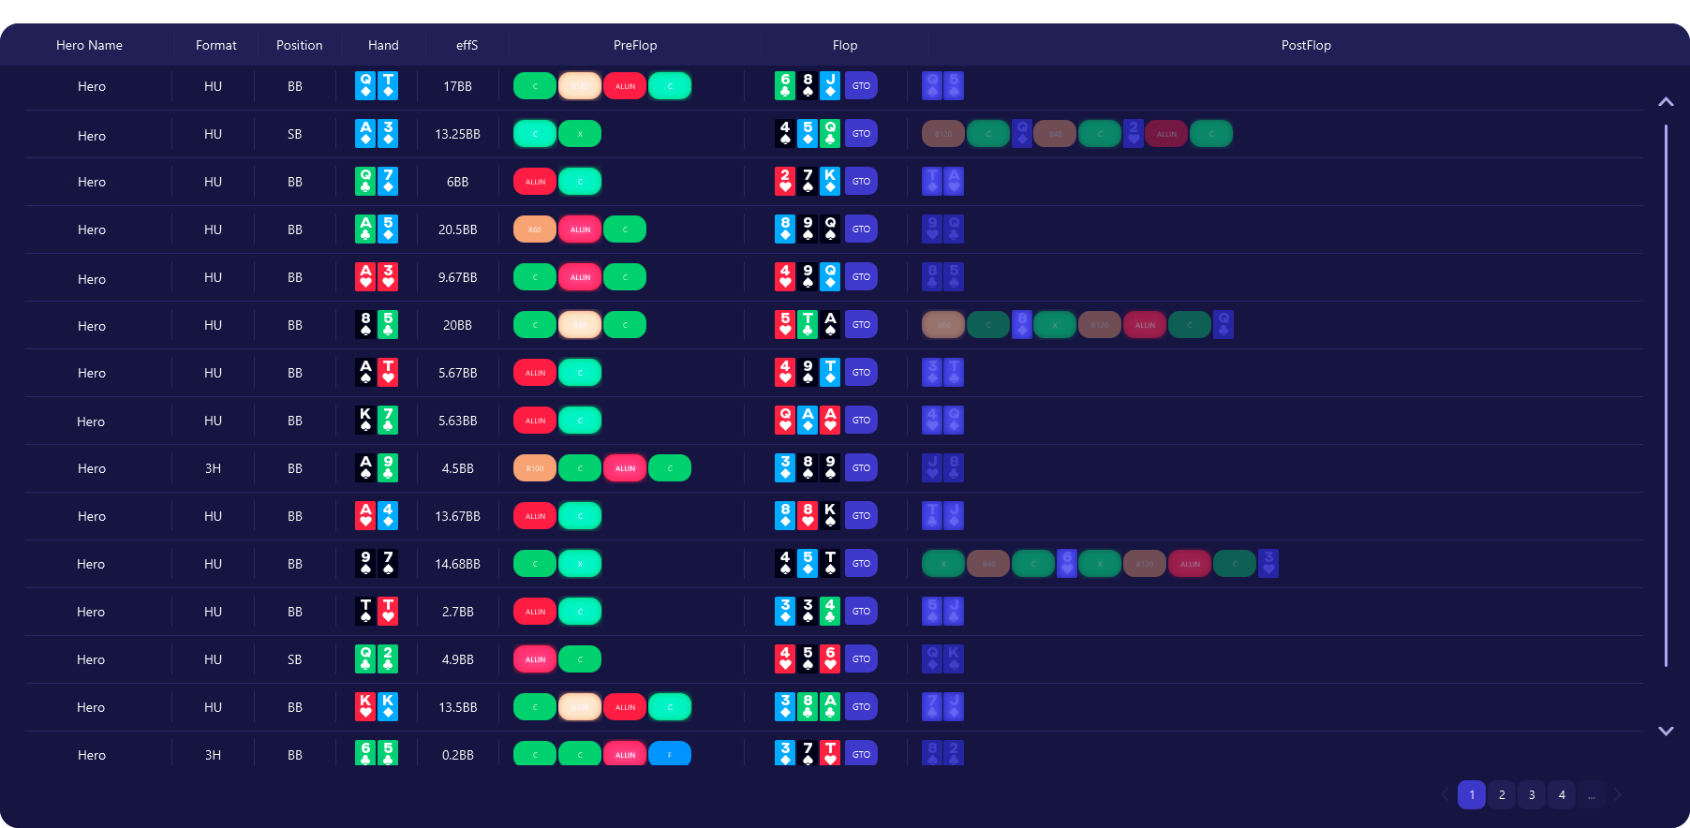Click the postflop ALLIN pill in the 20BB row
Screen dimensions: 1690x828
point(1145,325)
